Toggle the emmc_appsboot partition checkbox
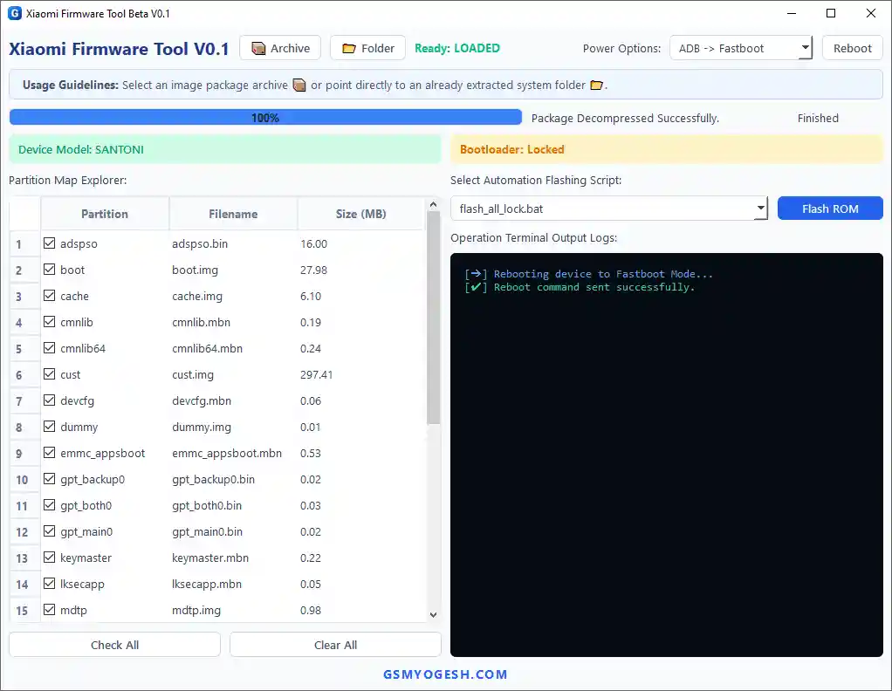 pos(50,452)
